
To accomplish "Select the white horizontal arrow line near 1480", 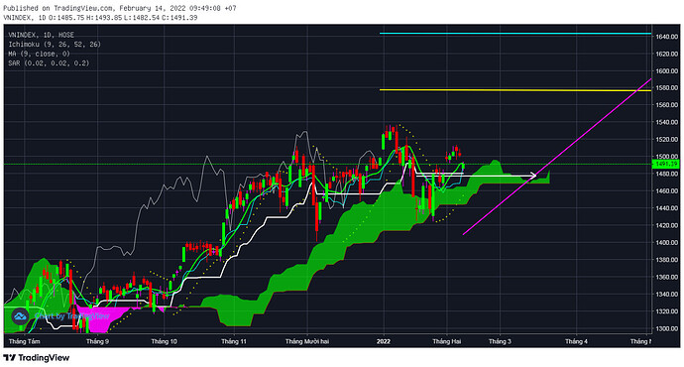I will pos(476,176).
